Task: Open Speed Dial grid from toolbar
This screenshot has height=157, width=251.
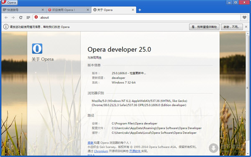Action: tap(28, 18)
